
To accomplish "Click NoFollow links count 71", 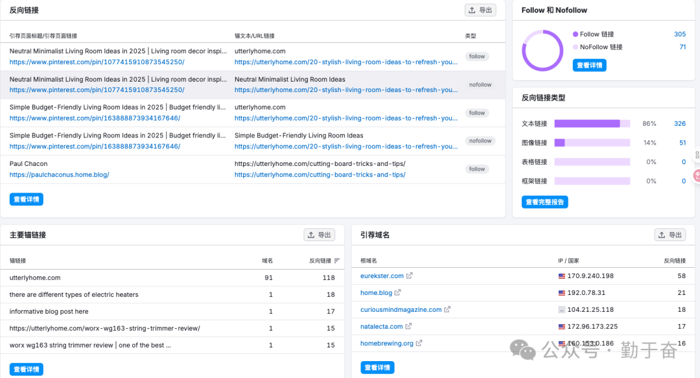I will point(682,47).
